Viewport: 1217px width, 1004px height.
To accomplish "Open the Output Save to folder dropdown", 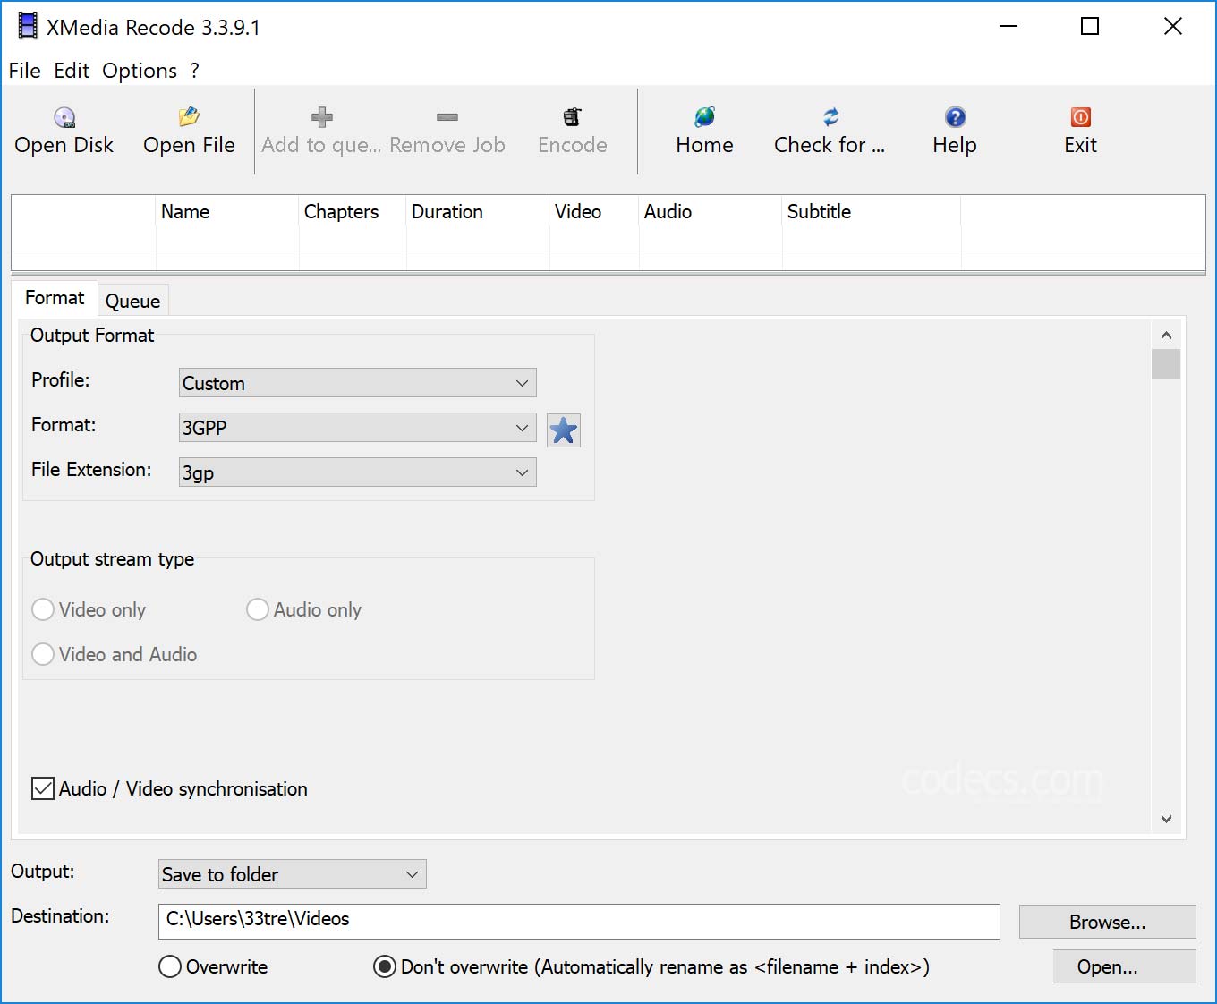I will (292, 874).
